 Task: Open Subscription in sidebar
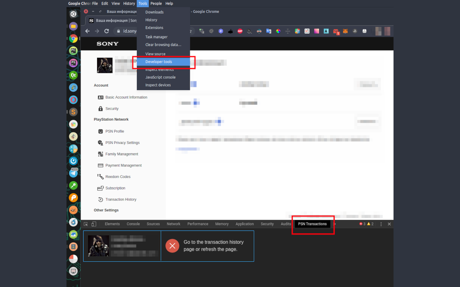point(111,188)
